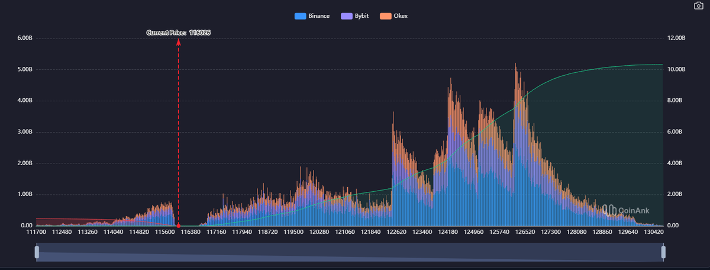Click the 119500 price axis label
Image resolution: width=710 pixels, height=270 pixels.
[x=293, y=232]
